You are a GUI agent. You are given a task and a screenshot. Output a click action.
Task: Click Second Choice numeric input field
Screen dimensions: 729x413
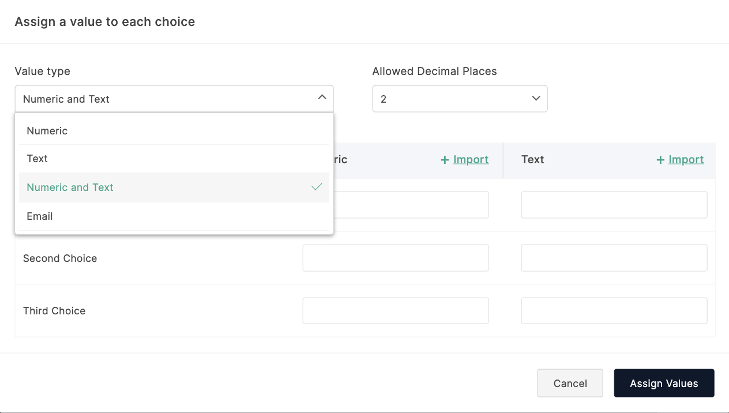click(396, 258)
